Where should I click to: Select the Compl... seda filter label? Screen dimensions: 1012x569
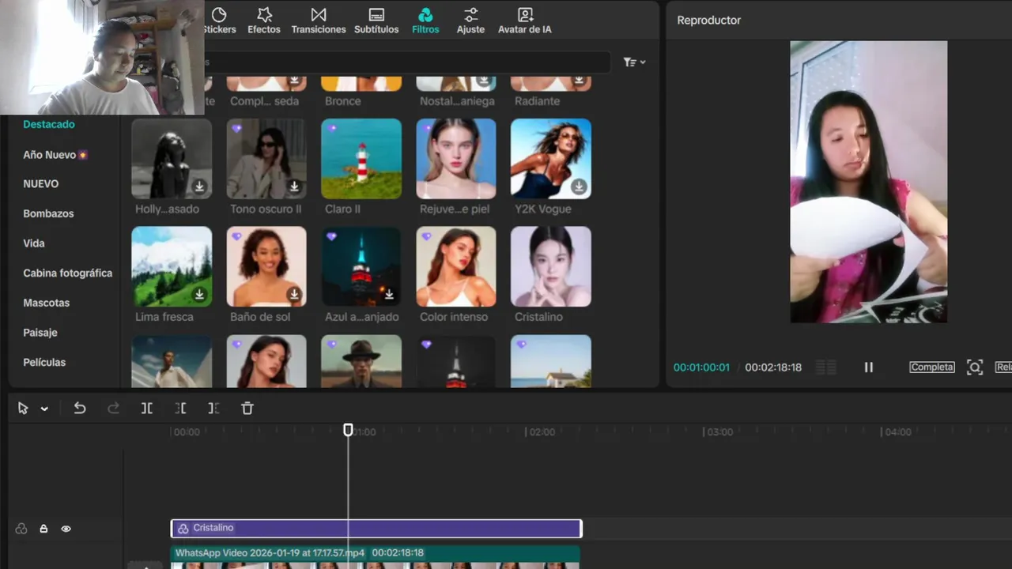tap(265, 101)
